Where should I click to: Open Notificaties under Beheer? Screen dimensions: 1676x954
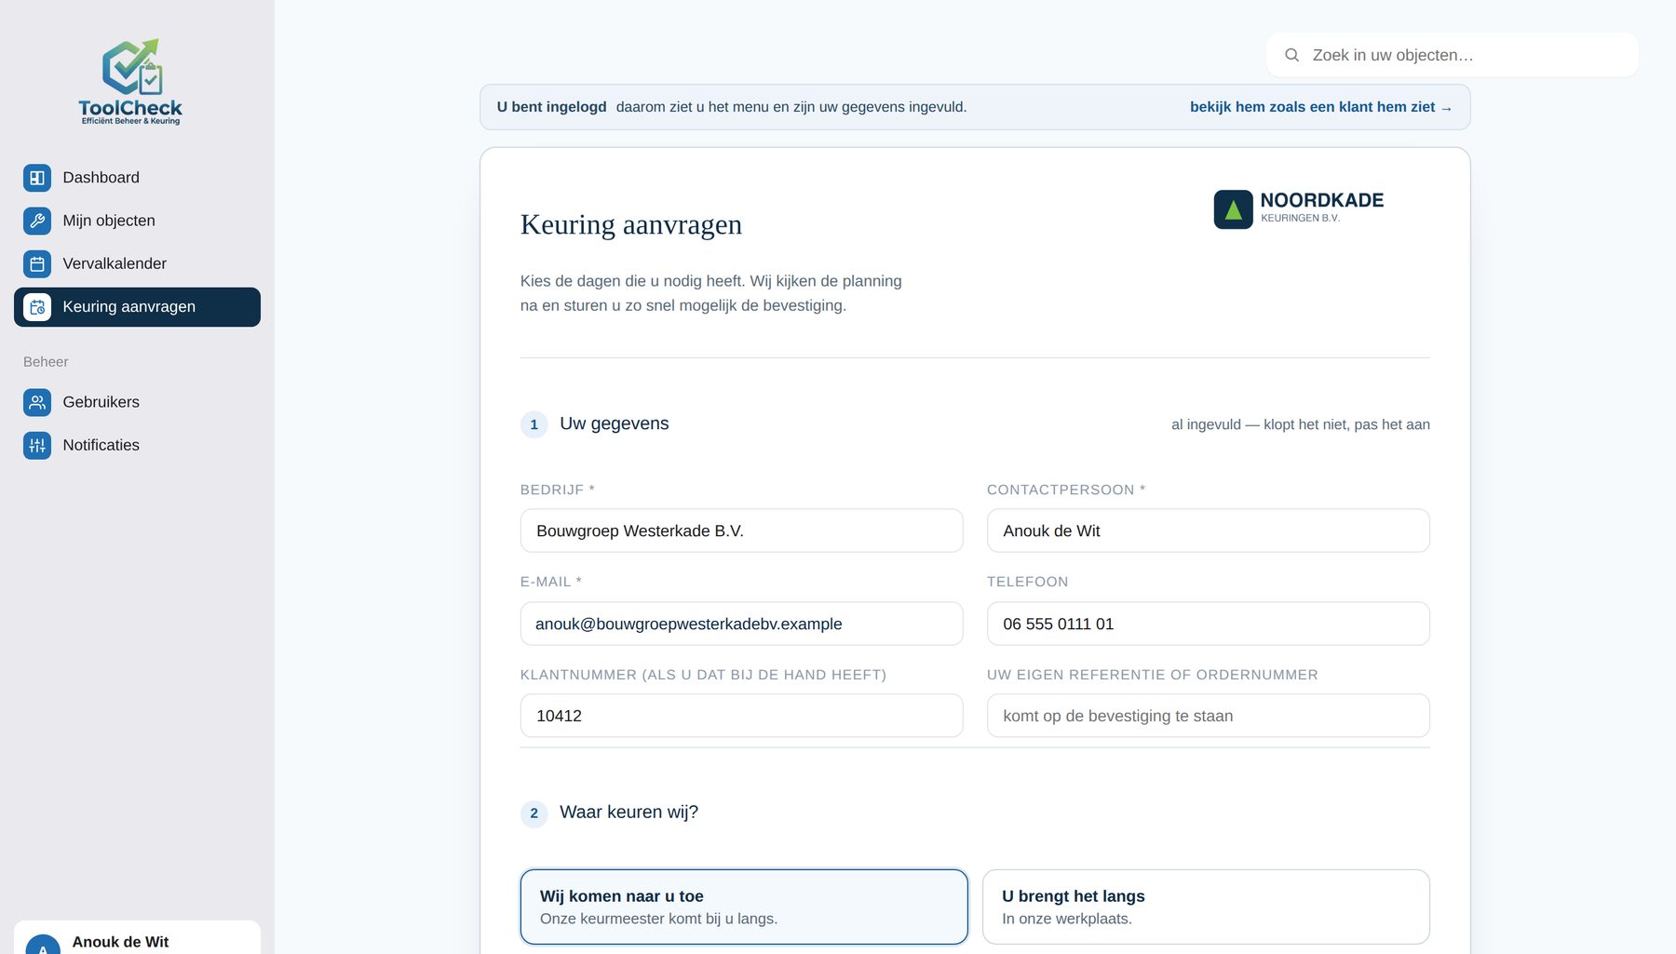click(x=137, y=445)
